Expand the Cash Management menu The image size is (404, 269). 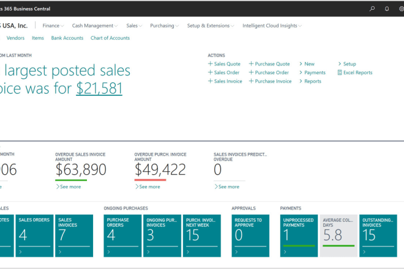(95, 26)
